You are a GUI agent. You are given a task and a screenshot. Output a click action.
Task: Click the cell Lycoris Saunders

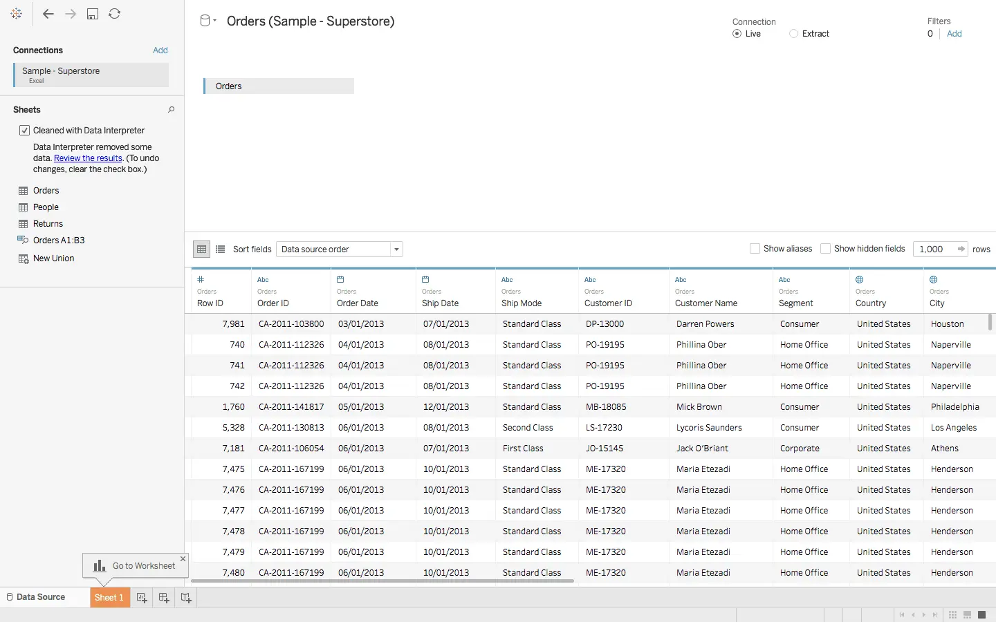click(709, 427)
